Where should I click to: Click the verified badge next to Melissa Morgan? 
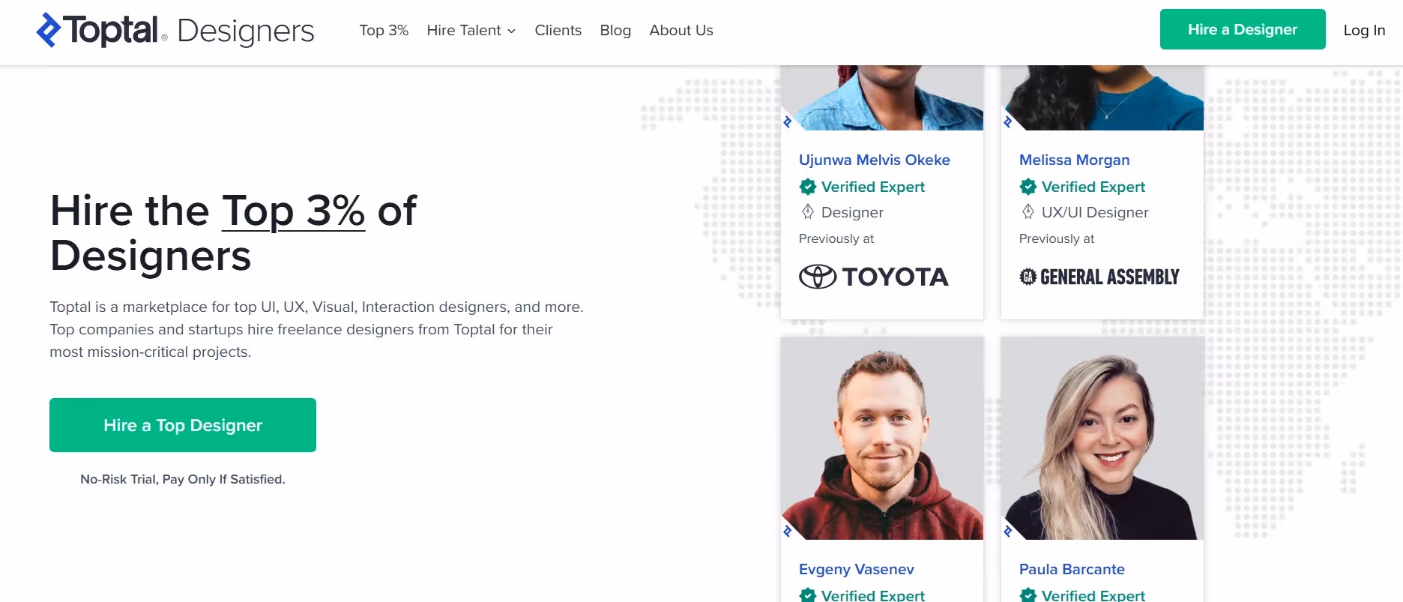[x=1028, y=187]
